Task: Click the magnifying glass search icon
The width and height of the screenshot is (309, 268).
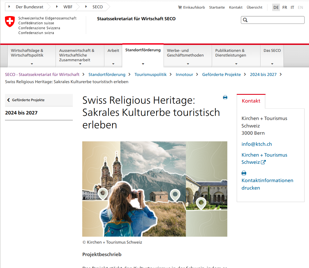Action: click(245, 20)
